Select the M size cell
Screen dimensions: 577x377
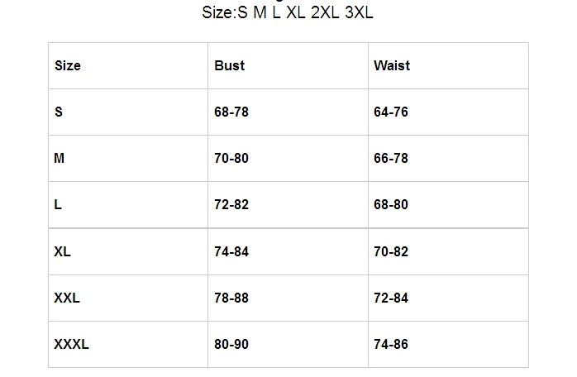pyautogui.click(x=128, y=158)
